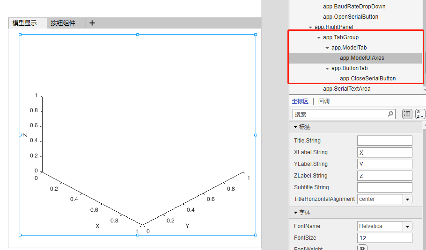
Task: Select app.SerialTextArea in component tree
Action: [x=346, y=89]
